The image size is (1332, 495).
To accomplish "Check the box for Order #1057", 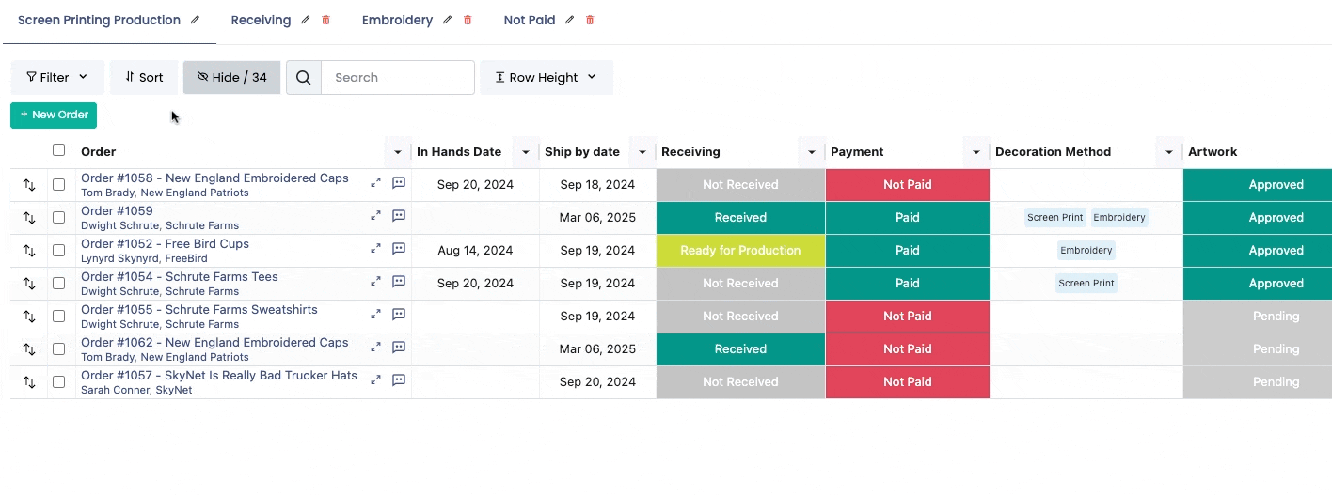I will [59, 382].
